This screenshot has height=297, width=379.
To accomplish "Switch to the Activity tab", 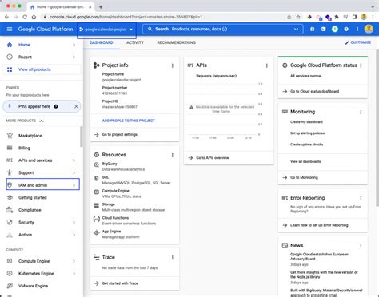I will point(135,42).
